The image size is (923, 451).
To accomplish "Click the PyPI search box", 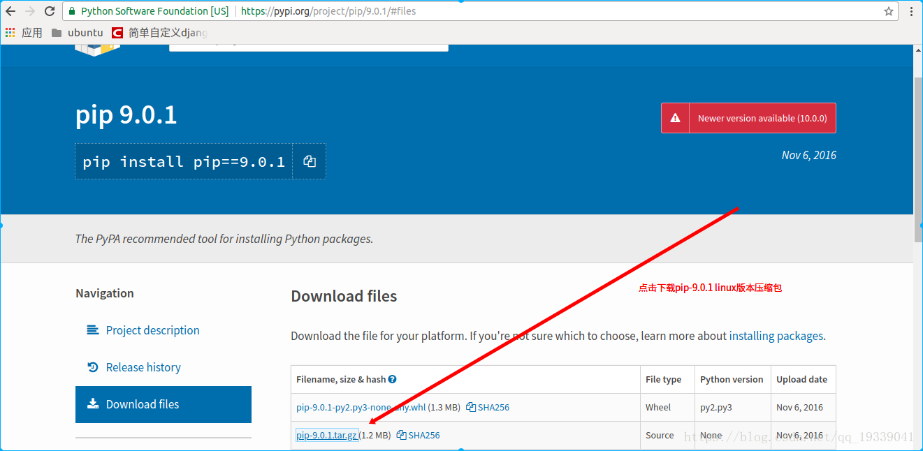I will click(x=308, y=46).
